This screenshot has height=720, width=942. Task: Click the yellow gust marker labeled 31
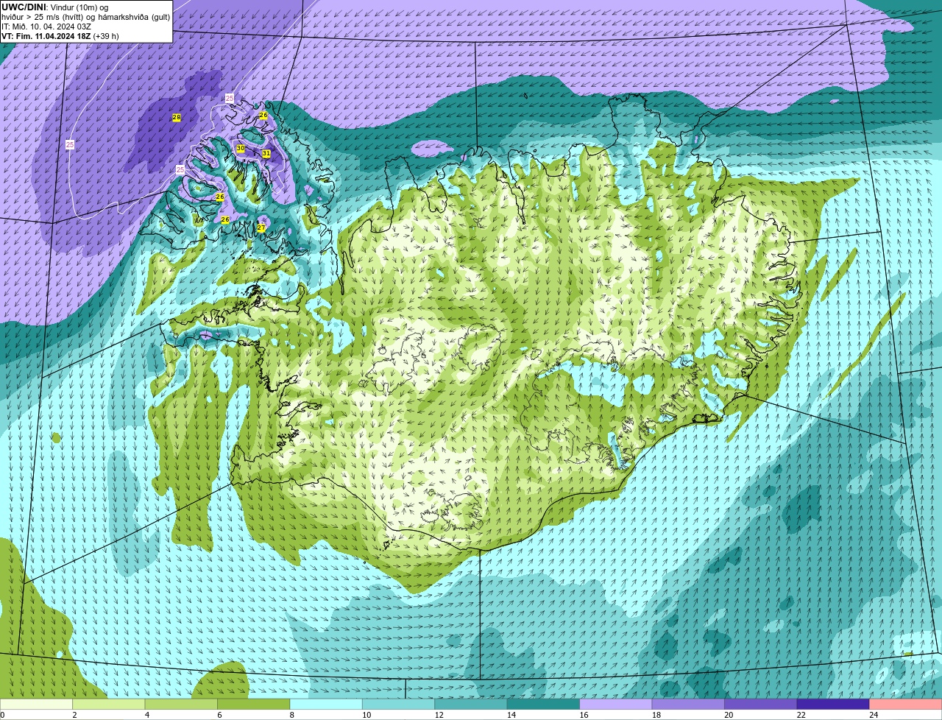pos(266,154)
